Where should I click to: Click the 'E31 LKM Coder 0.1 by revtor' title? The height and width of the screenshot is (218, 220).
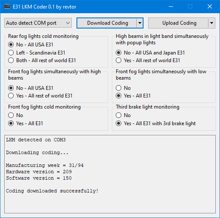pyautogui.click(x=44, y=7)
